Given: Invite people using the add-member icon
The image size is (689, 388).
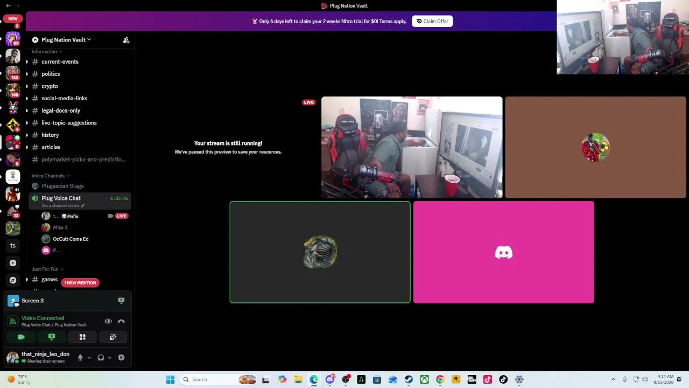Looking at the screenshot, I should [126, 40].
